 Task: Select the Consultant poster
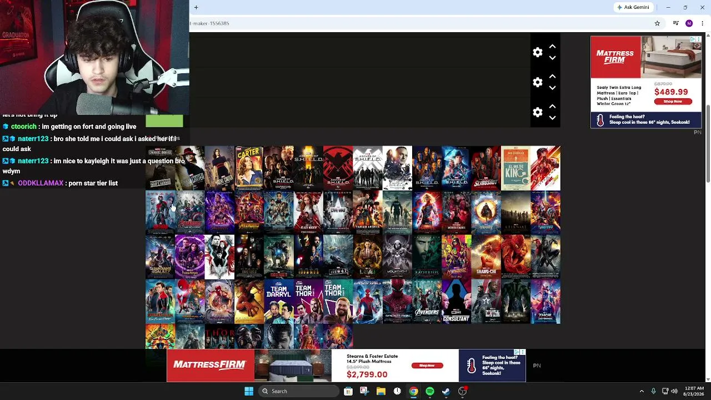(456, 301)
